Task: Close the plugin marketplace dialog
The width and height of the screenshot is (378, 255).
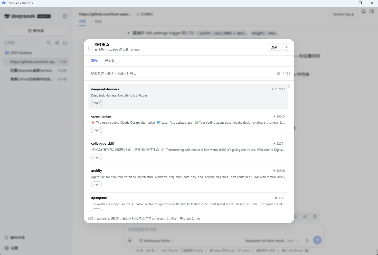Action: coord(287,47)
